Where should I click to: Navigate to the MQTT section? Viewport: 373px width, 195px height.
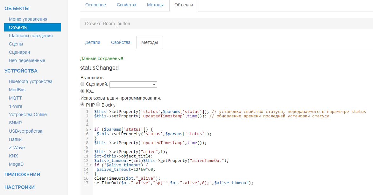point(15,98)
